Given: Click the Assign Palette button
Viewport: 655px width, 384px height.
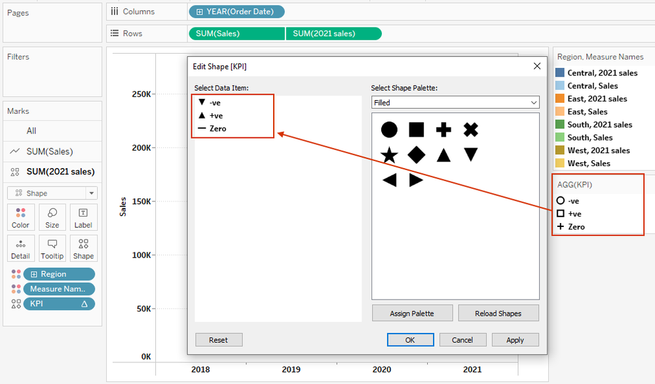Looking at the screenshot, I should pos(412,313).
